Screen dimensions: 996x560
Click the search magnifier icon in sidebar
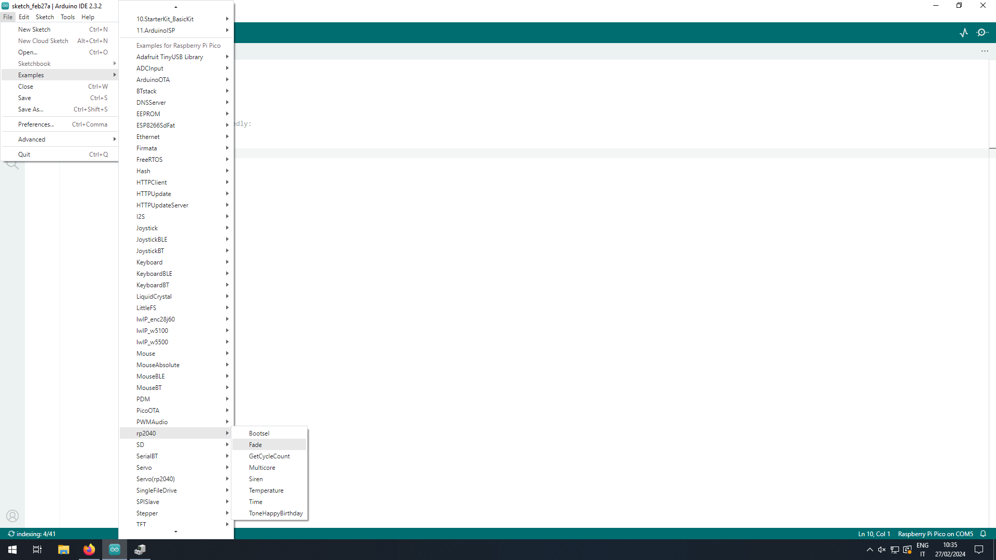(12, 165)
